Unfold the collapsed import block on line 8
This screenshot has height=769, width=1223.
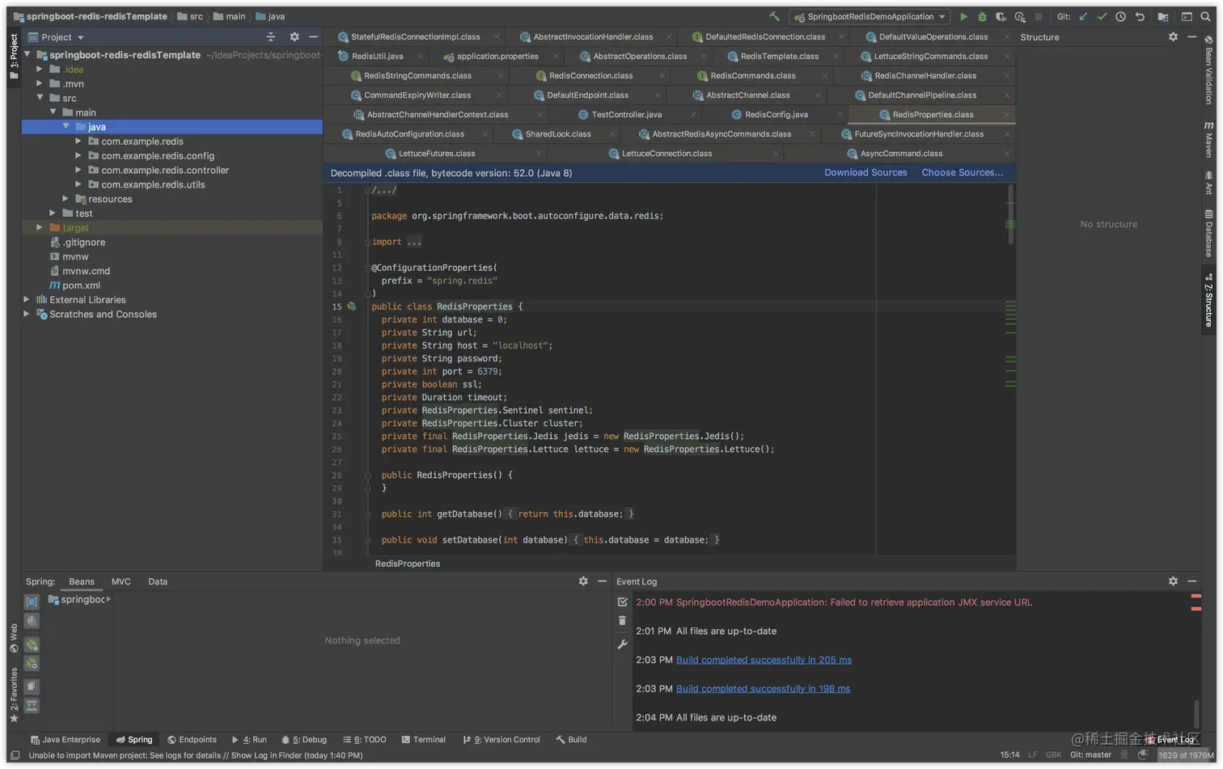pos(367,242)
